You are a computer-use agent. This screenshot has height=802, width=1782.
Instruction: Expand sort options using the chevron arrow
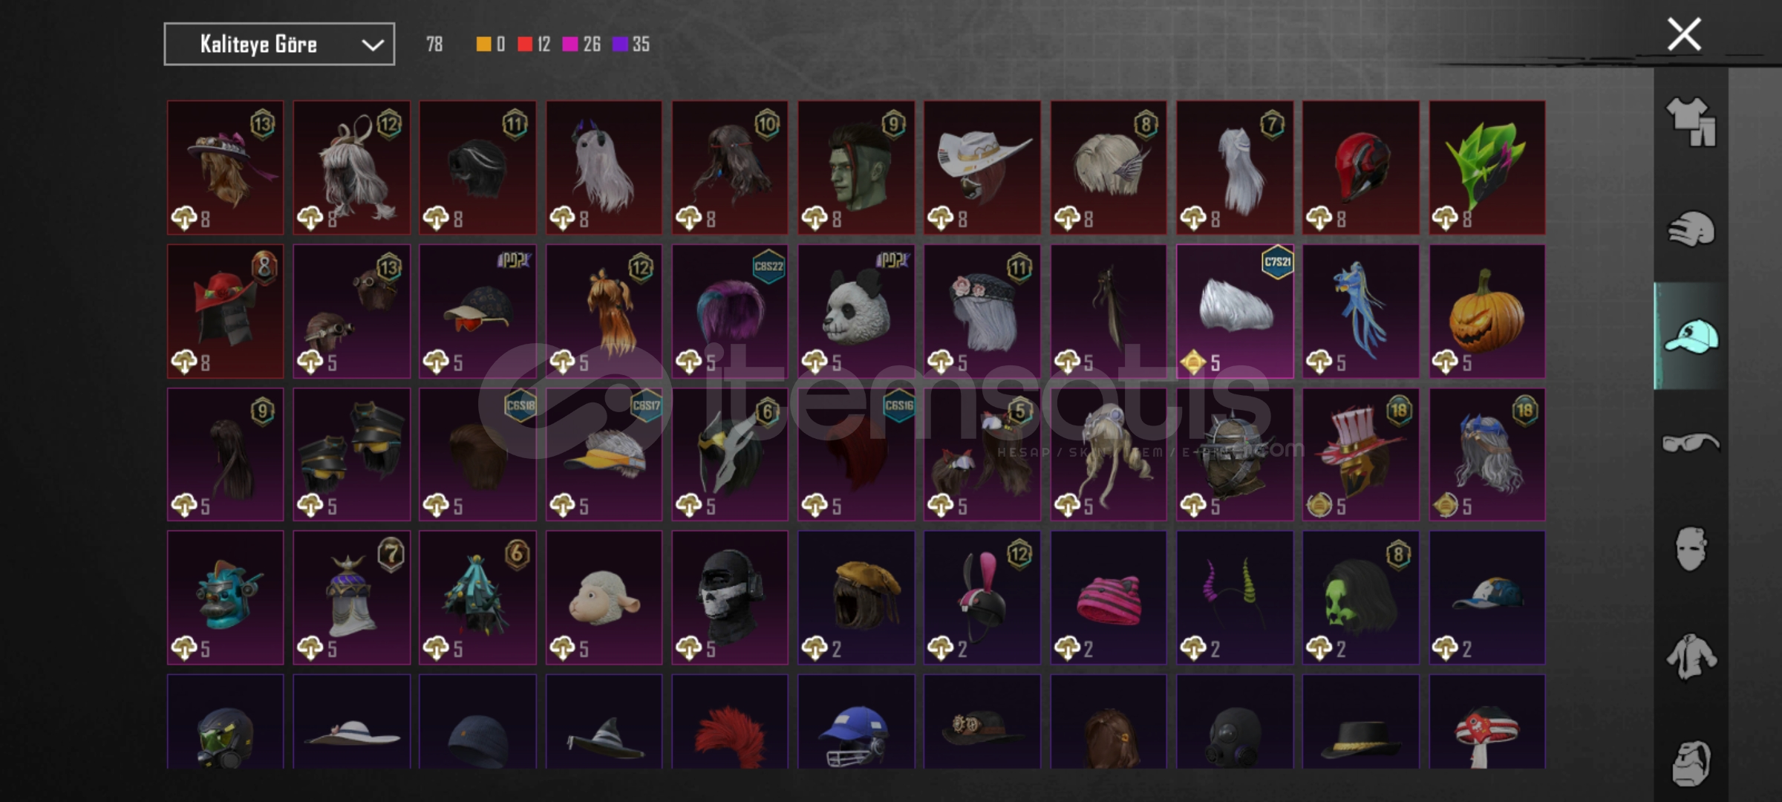(373, 45)
